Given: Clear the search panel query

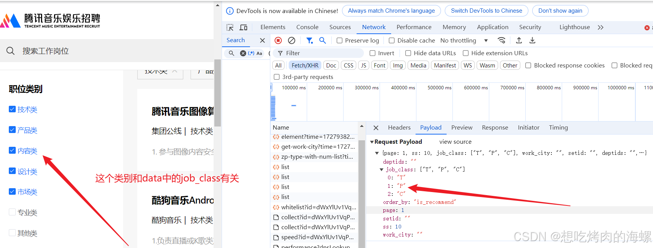Looking at the screenshot, I should [x=243, y=53].
